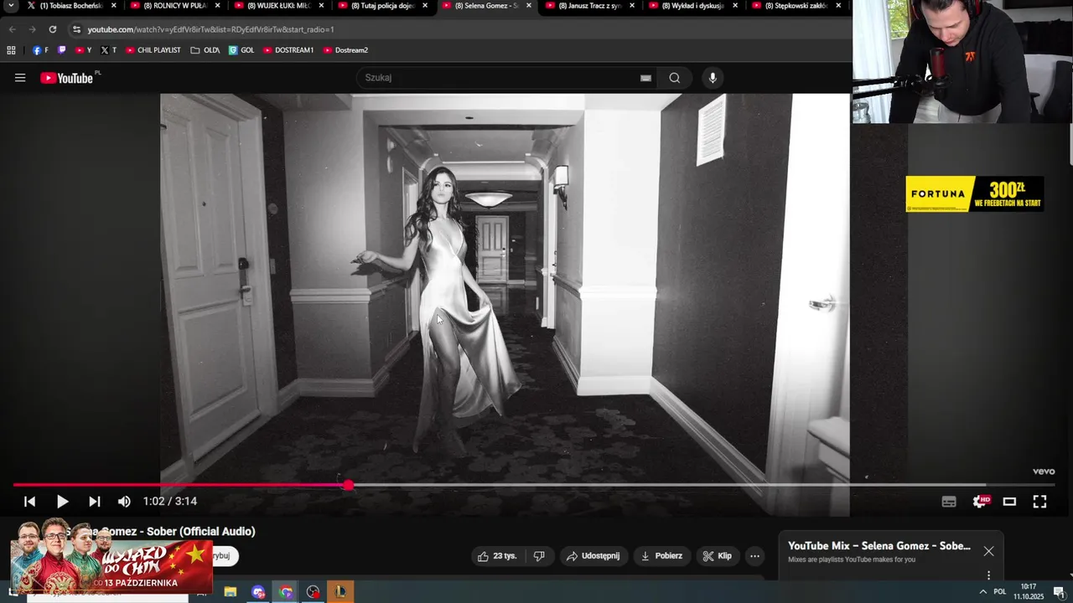
Task: Open the CHIL PLAYLIST bookmark
Action: click(153, 50)
